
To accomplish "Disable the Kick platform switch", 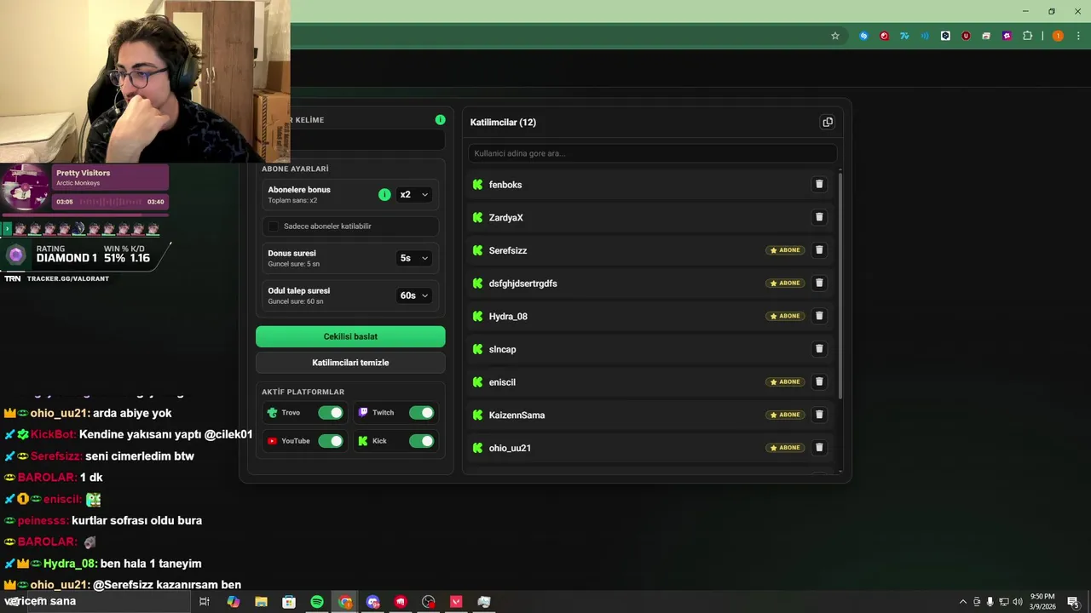I will click(x=421, y=441).
